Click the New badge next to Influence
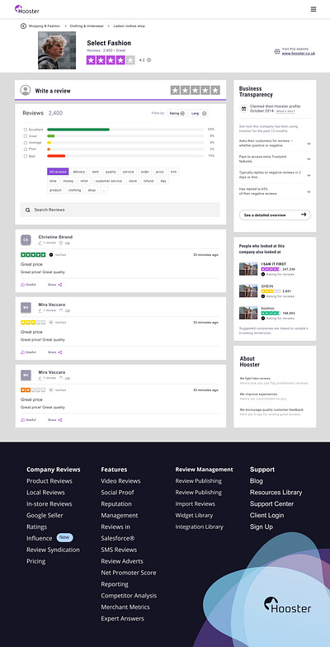Screen dimensions: 330x647 64,538
